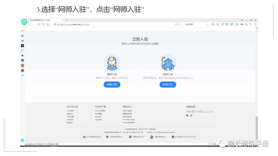
Task: Click the blue P icon in sidebar
Action: 22,75
